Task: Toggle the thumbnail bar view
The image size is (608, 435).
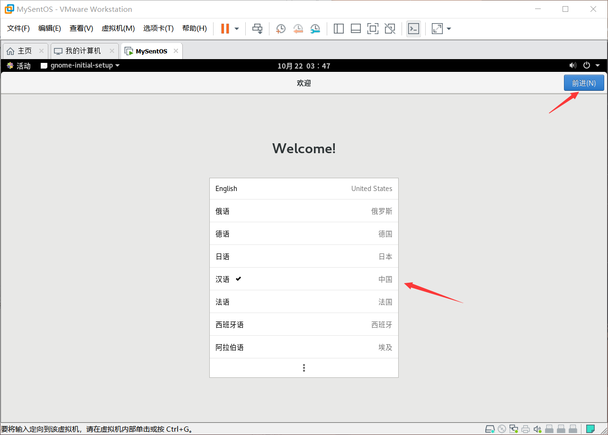Action: pyautogui.click(x=356, y=29)
